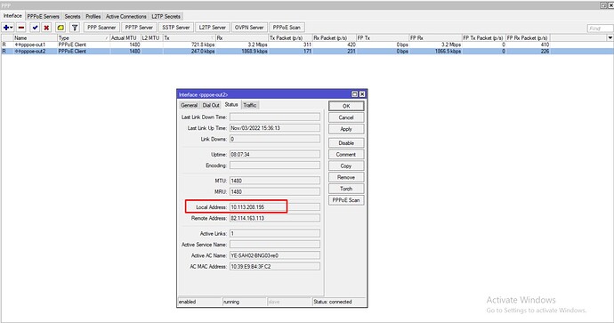Open the Dial Out tab in the dialog
Screen dimensions: 614x323
tap(211, 105)
